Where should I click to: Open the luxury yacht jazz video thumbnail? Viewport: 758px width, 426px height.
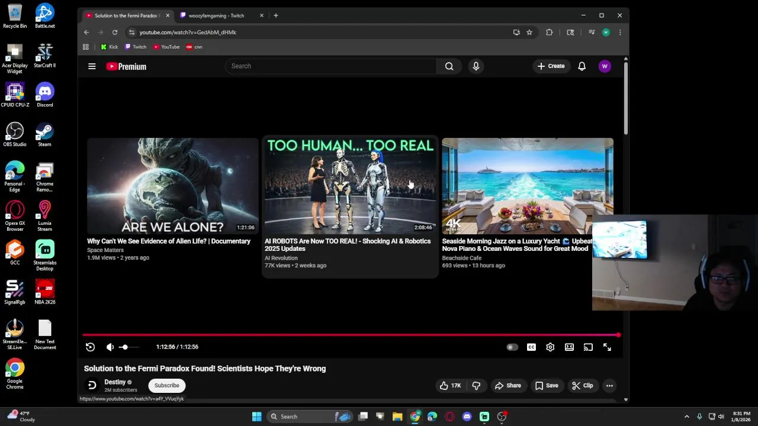[528, 186]
